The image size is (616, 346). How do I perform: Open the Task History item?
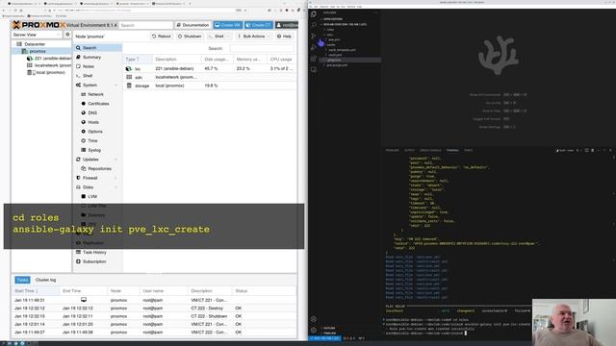point(94,252)
